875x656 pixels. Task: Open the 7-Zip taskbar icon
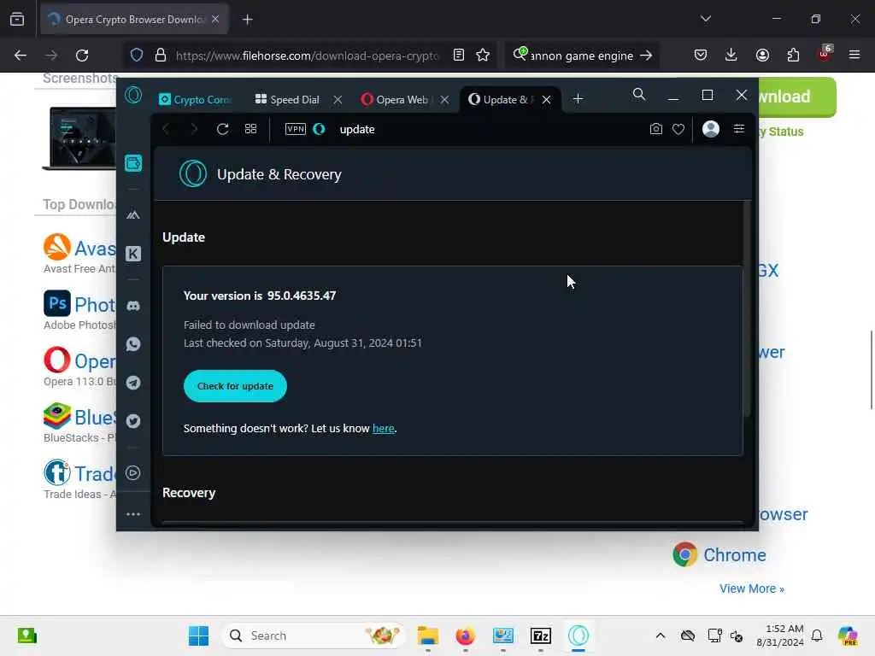(541, 635)
